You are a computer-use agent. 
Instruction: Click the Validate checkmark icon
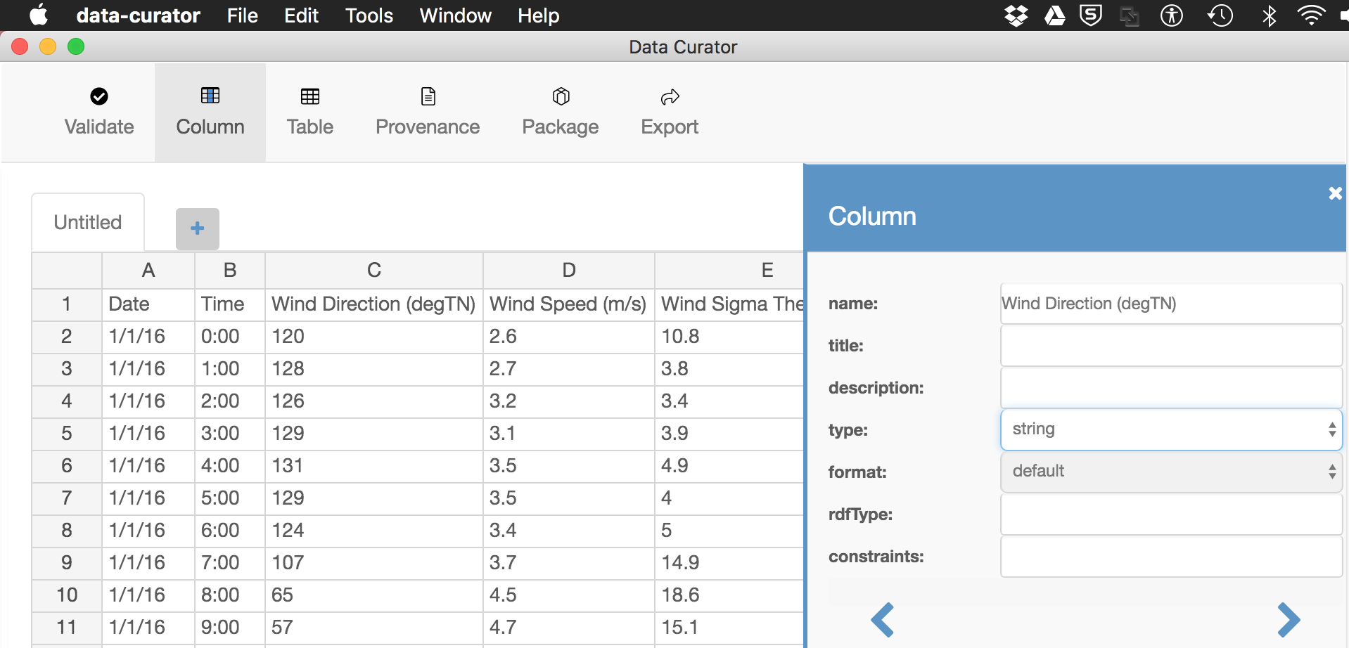(99, 96)
